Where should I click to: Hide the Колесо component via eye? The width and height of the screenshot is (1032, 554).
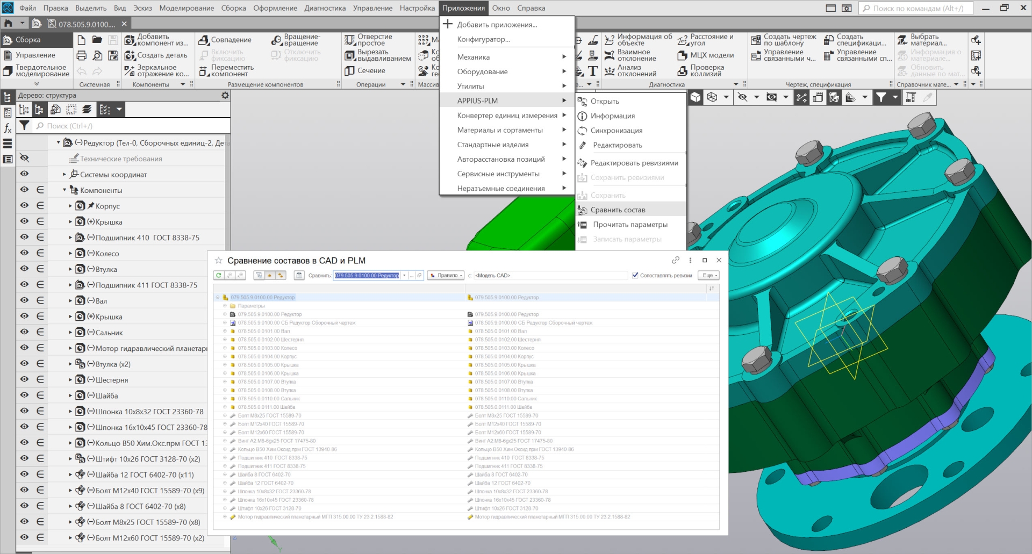click(x=24, y=253)
